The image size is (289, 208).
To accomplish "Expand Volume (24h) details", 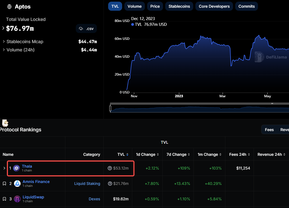I will [x=4, y=50].
